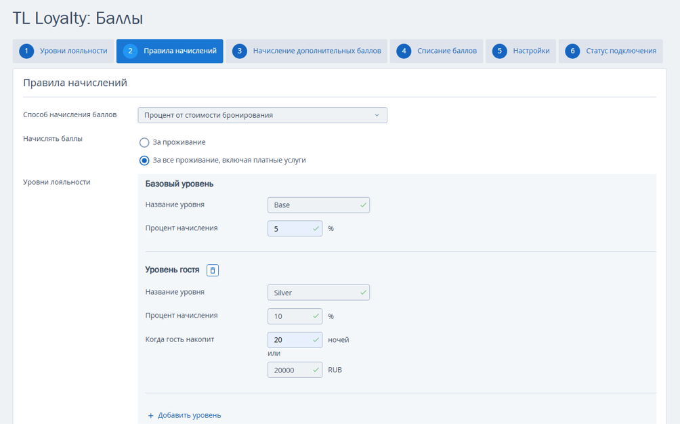Open the 'Уровни лояльности' tab
The width and height of the screenshot is (680, 424).
tap(63, 51)
